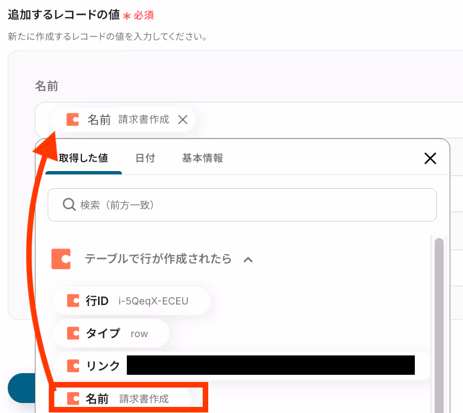Click the 名前 請求書作成 tag in the field

click(124, 120)
